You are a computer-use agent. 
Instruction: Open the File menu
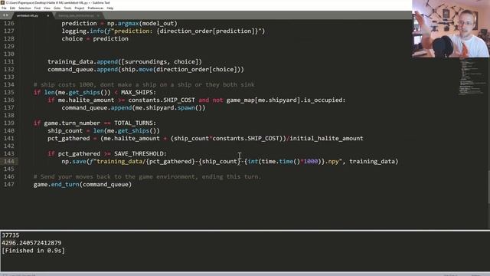click(x=4, y=8)
